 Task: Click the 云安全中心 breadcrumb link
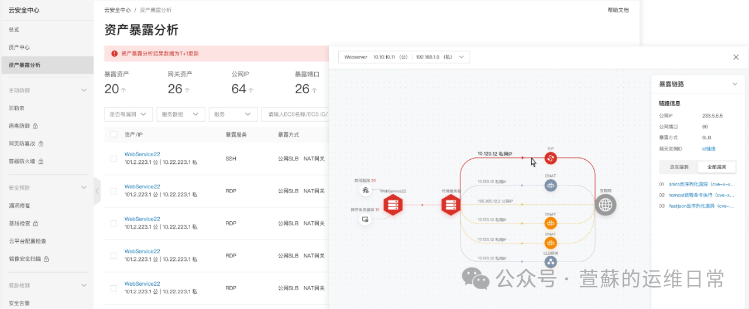(x=118, y=10)
